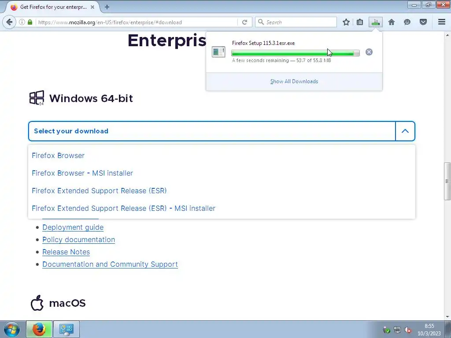Screen dimensions: 451x338
Task: Click the Firefox Setup 115.3.1esr.exe filename
Action: (x=263, y=43)
